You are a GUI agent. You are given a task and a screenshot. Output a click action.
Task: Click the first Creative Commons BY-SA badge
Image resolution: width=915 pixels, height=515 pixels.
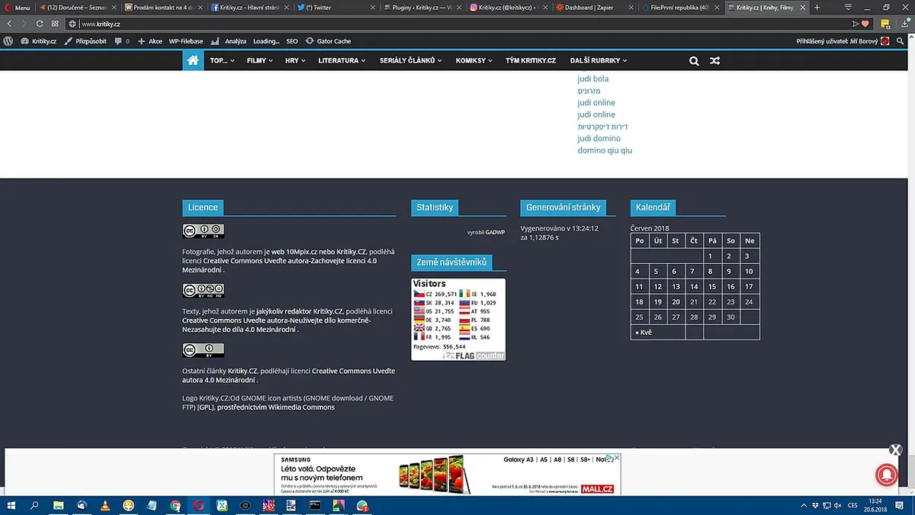pyautogui.click(x=204, y=230)
